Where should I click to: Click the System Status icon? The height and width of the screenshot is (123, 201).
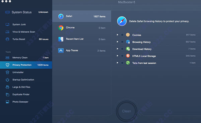tap(7, 12)
